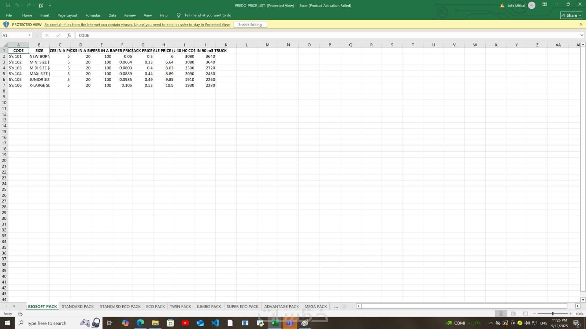Click the Save icon in Quick Access Toolbar

point(8,5)
